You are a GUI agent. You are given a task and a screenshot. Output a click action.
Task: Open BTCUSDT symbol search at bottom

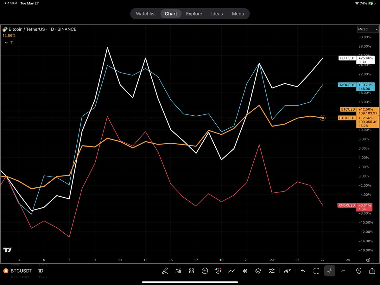tap(21, 271)
